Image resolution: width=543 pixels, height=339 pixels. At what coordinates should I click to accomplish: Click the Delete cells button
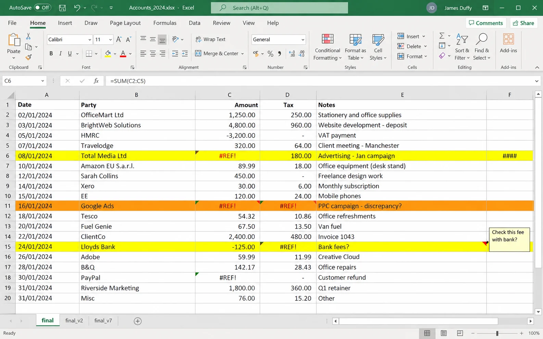412,46
